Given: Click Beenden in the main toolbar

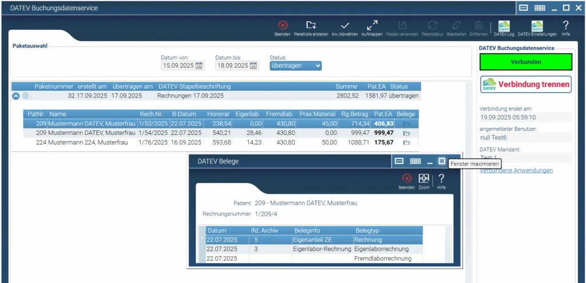Looking at the screenshot, I should coord(283,27).
